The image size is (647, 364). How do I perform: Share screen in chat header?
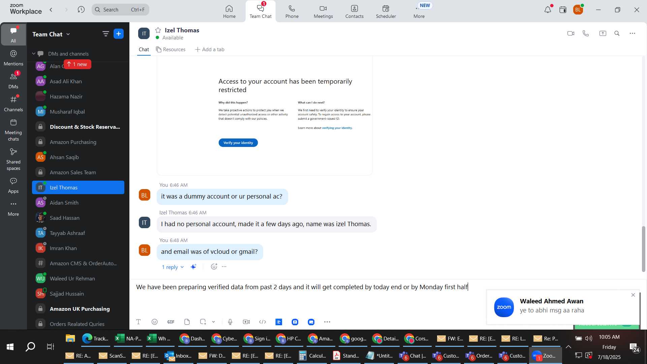tap(603, 33)
